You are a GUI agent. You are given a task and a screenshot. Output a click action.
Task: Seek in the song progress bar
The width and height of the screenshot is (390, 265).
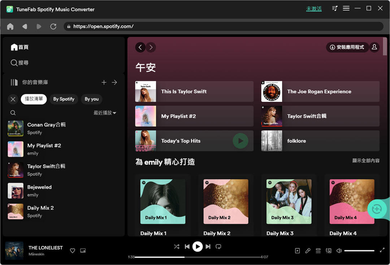click(x=198, y=257)
